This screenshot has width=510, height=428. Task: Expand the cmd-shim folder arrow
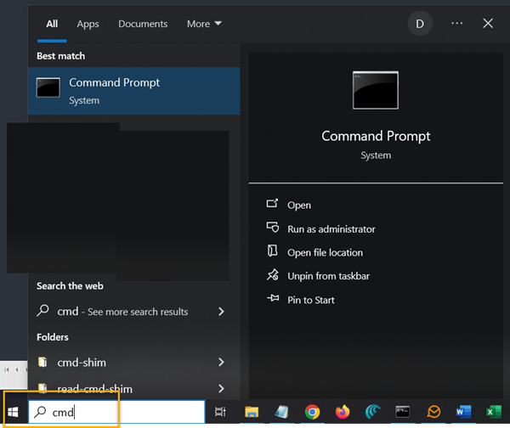[221, 363]
